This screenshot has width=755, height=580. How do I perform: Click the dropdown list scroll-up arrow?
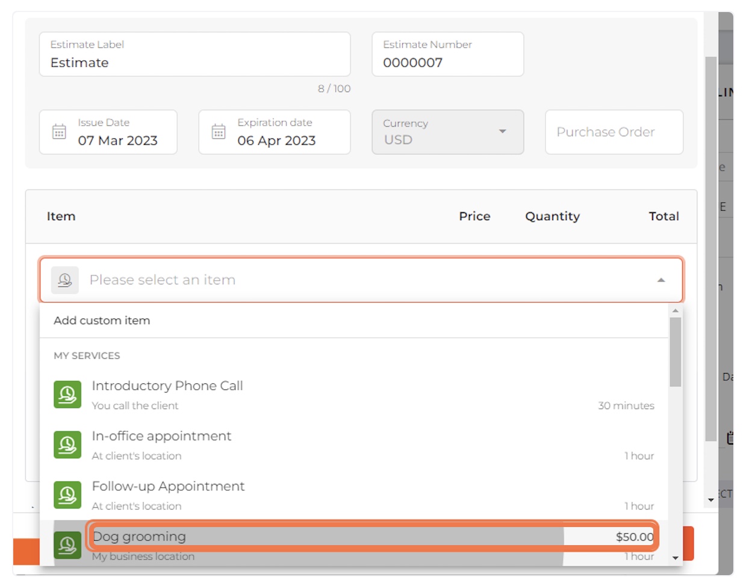[x=676, y=310]
